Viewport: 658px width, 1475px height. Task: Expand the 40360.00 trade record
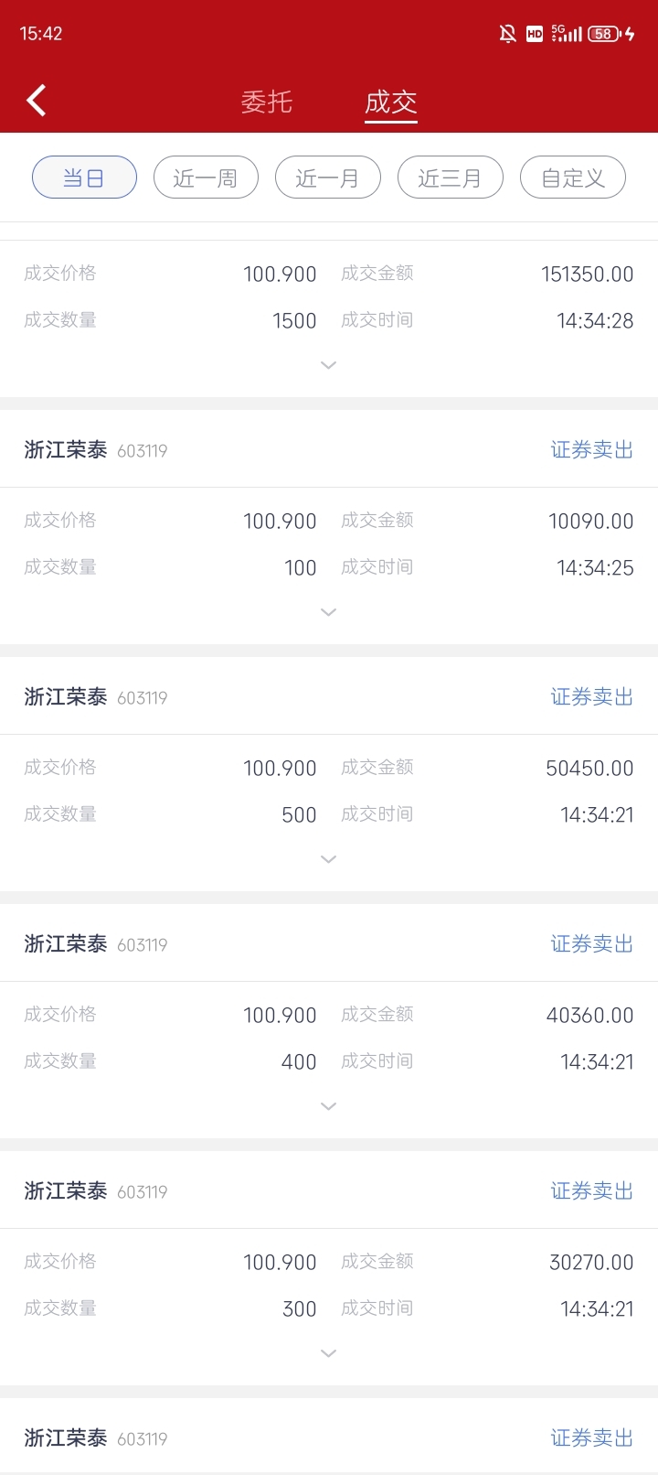point(329,1106)
